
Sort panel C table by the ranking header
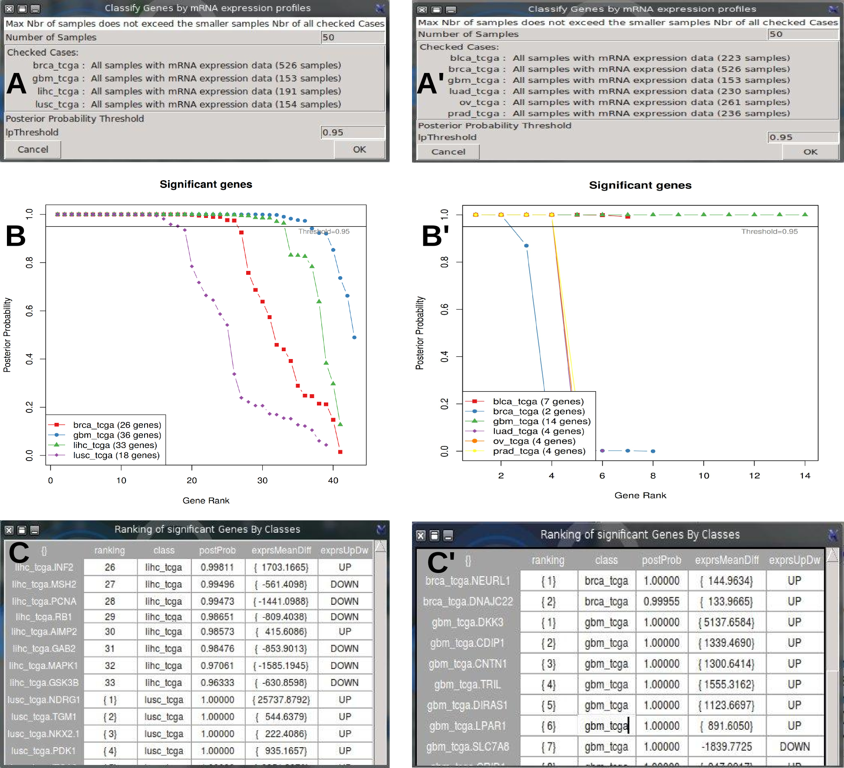[x=109, y=550]
